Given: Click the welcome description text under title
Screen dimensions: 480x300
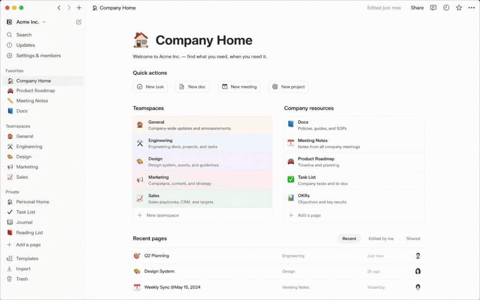Looking at the screenshot, I should (200, 57).
